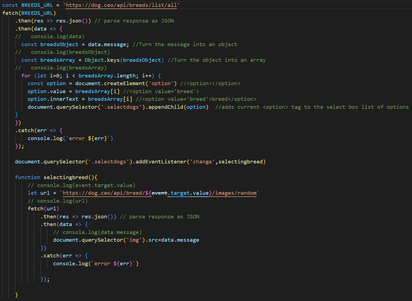Click 'appendChild' in the selectdogs line

[166, 107]
